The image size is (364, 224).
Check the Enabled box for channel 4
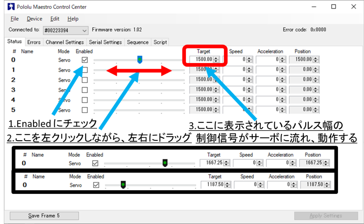85,100
